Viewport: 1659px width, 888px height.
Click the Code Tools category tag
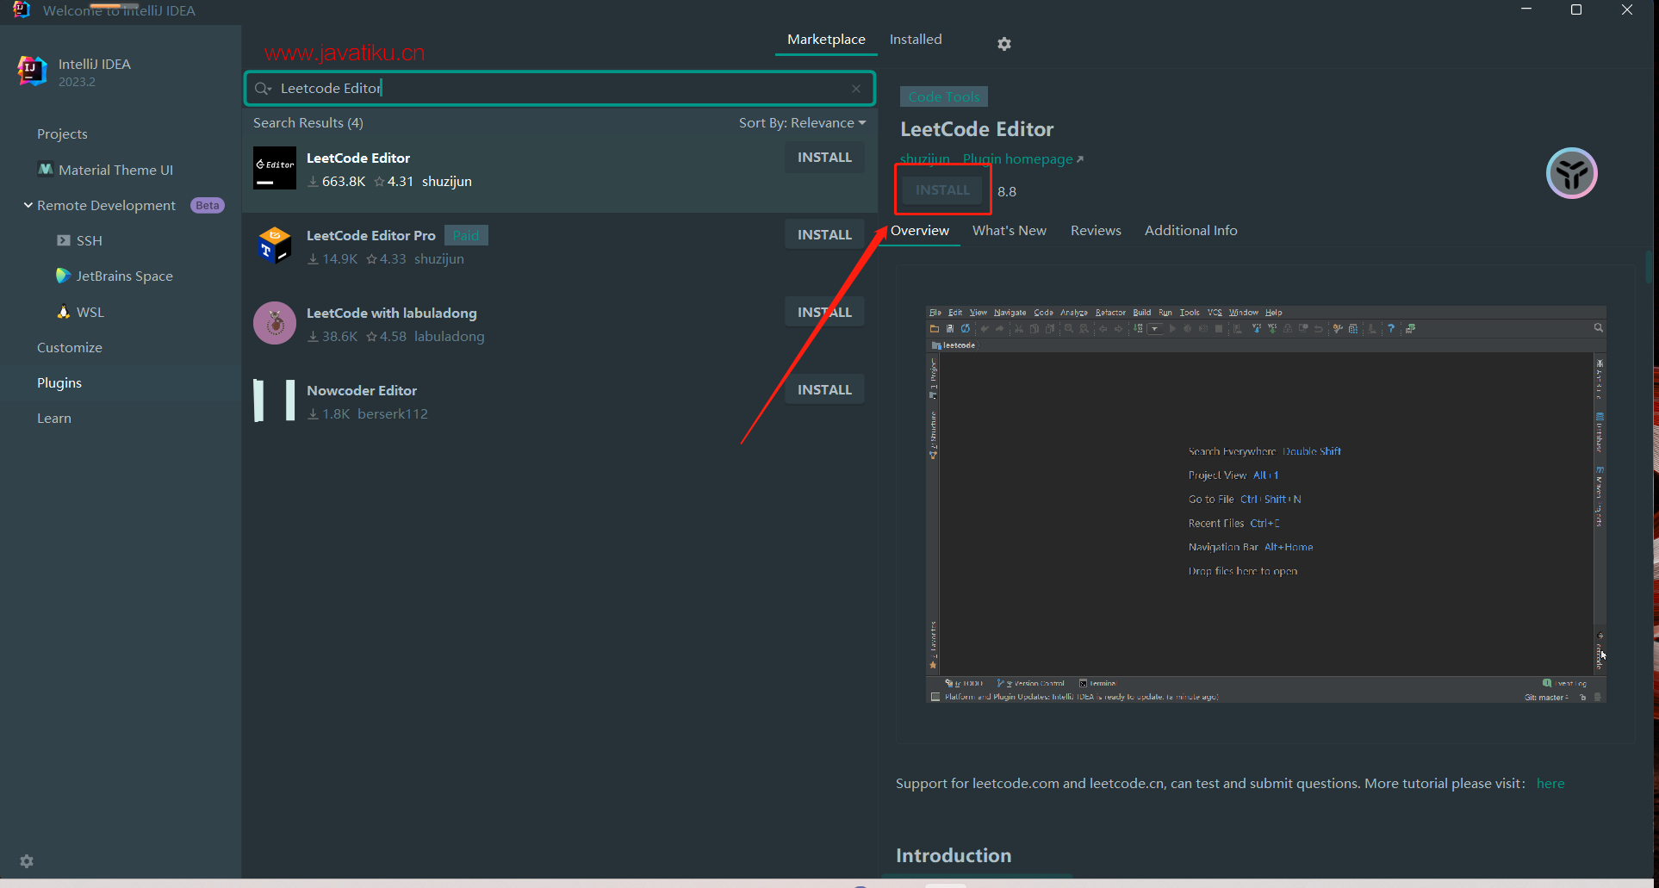(x=944, y=96)
